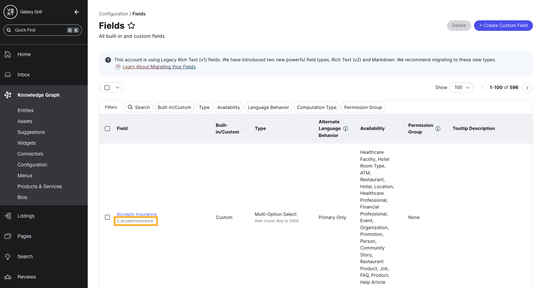Open the Inbox from the sidebar
The height and width of the screenshot is (288, 541).
(8, 75)
